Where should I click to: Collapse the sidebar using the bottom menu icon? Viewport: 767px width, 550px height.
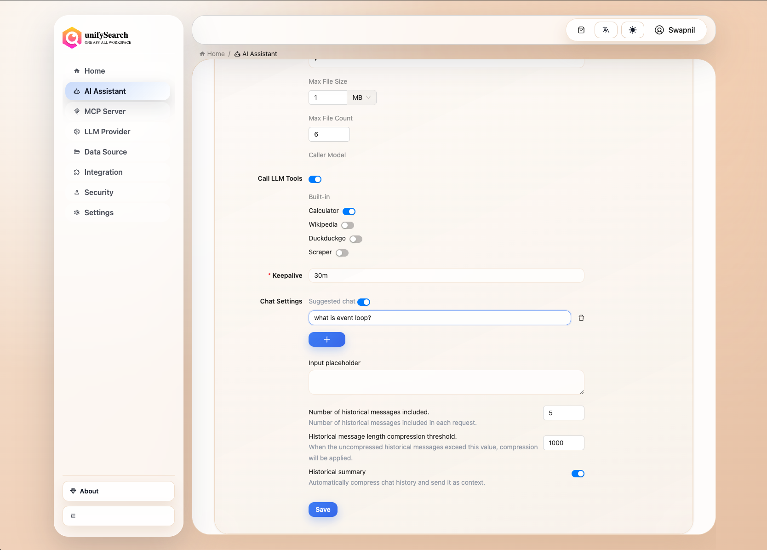pyautogui.click(x=73, y=516)
